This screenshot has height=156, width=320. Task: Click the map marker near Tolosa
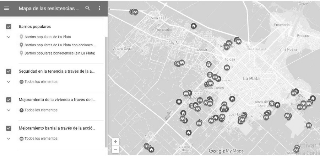click(227, 67)
